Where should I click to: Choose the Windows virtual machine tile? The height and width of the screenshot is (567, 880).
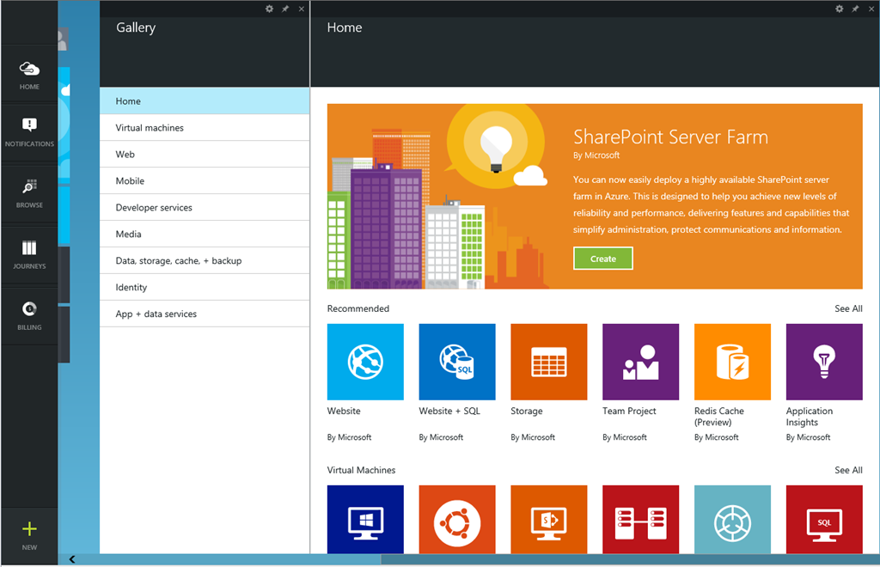(365, 520)
